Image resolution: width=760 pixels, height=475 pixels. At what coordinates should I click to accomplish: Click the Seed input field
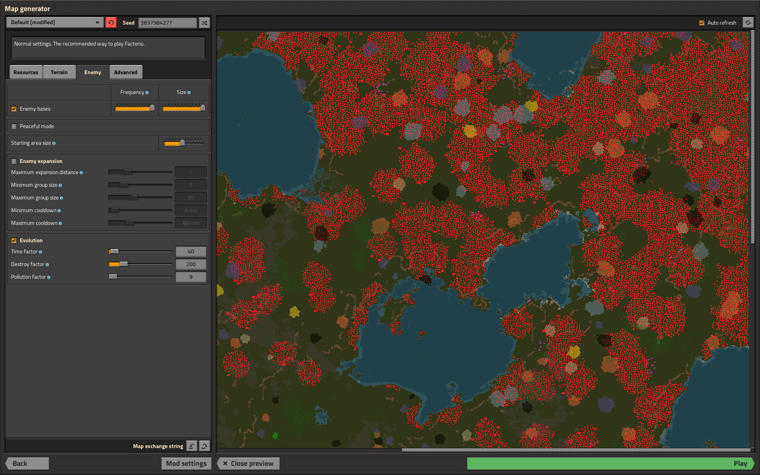(167, 23)
